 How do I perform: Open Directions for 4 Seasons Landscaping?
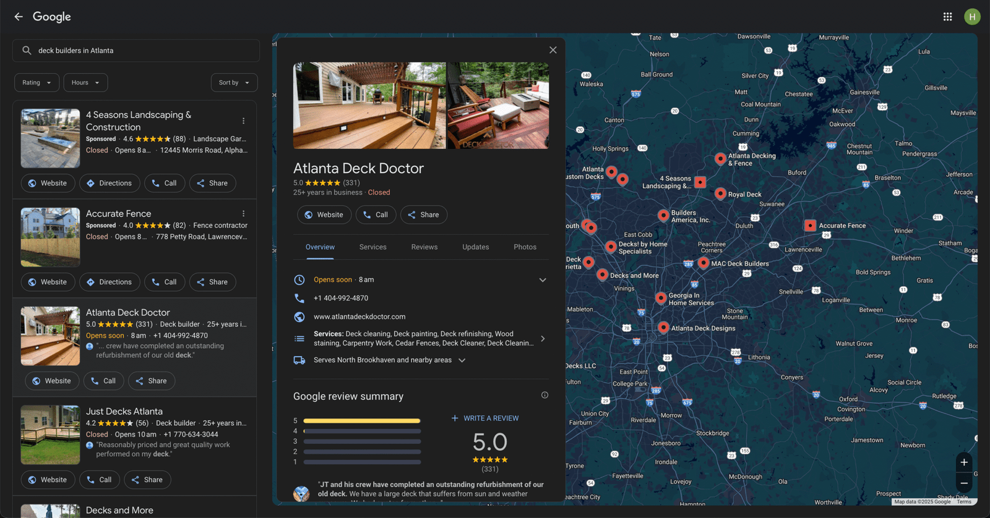109,183
